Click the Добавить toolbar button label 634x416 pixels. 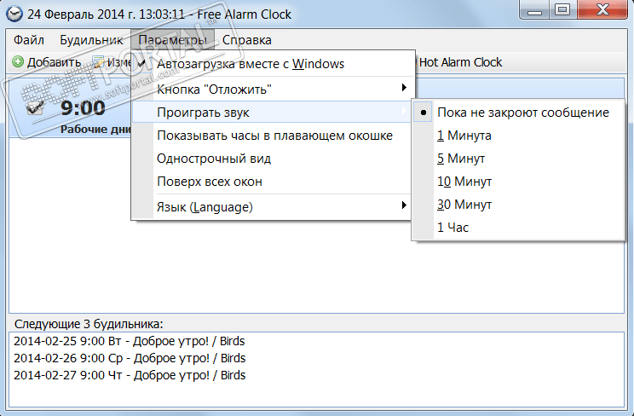(x=54, y=62)
